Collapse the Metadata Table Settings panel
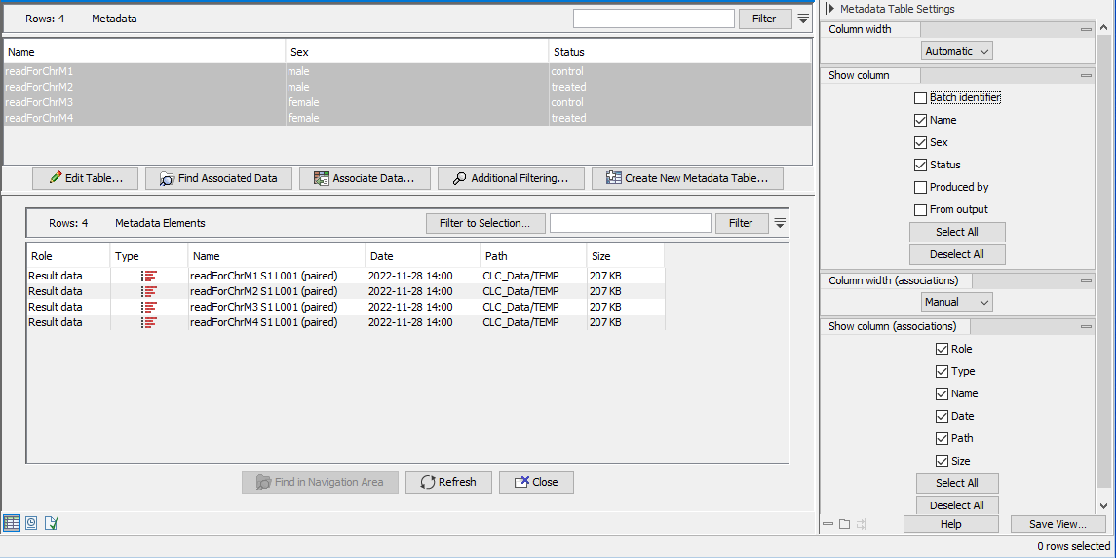The height and width of the screenshot is (558, 1116). tap(829, 9)
